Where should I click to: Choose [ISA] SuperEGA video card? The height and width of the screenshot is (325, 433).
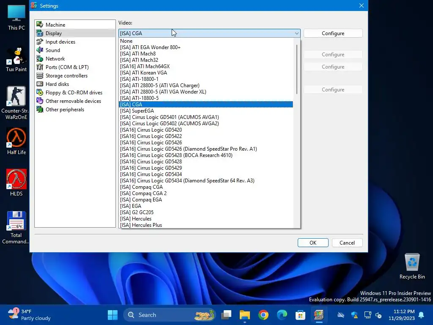click(206, 111)
